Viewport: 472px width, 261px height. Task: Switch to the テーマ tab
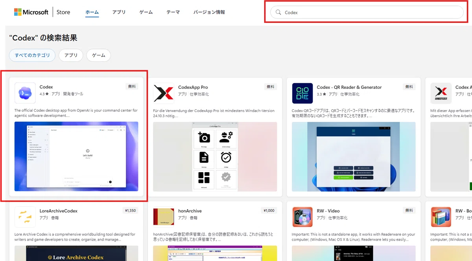(x=173, y=12)
